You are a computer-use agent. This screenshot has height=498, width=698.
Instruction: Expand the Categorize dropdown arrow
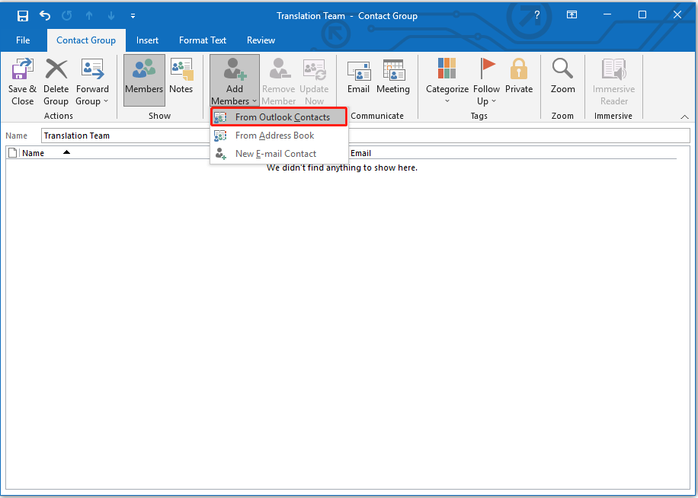pyautogui.click(x=447, y=101)
